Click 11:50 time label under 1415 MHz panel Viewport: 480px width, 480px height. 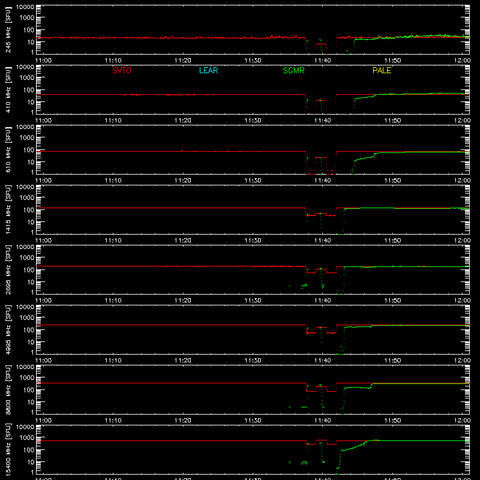(392, 241)
